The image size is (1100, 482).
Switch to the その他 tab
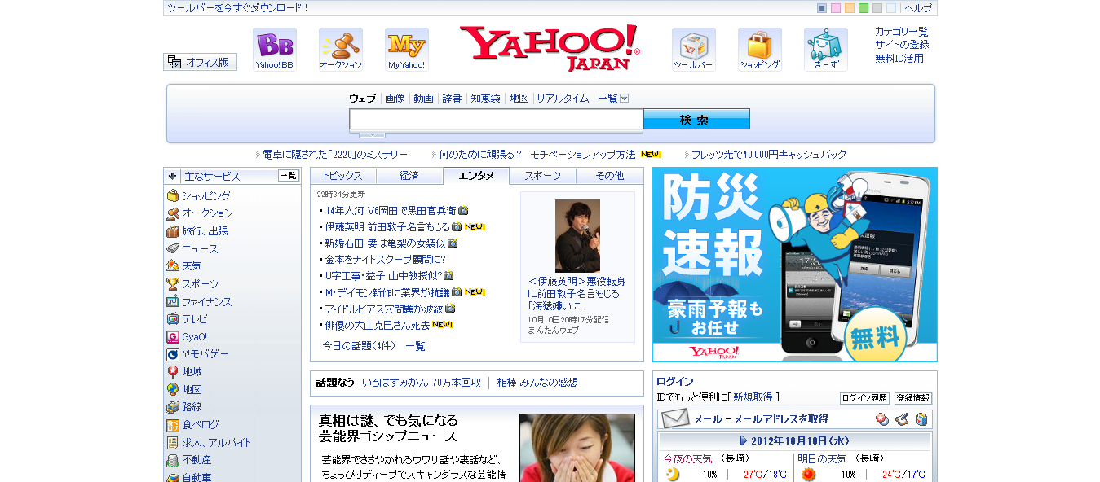[609, 176]
